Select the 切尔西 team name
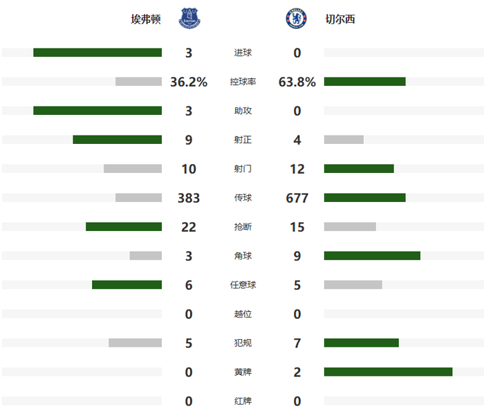Viewport: 484px width, 420px height. (339, 19)
